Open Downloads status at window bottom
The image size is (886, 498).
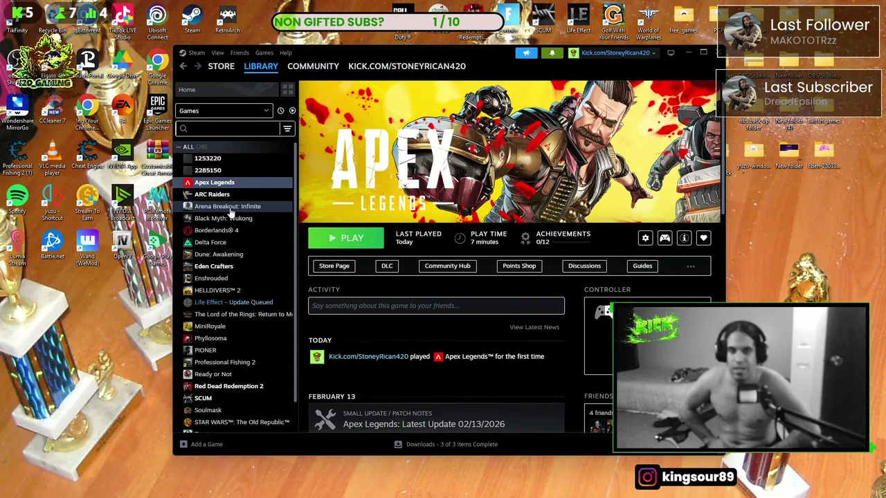[x=446, y=444]
